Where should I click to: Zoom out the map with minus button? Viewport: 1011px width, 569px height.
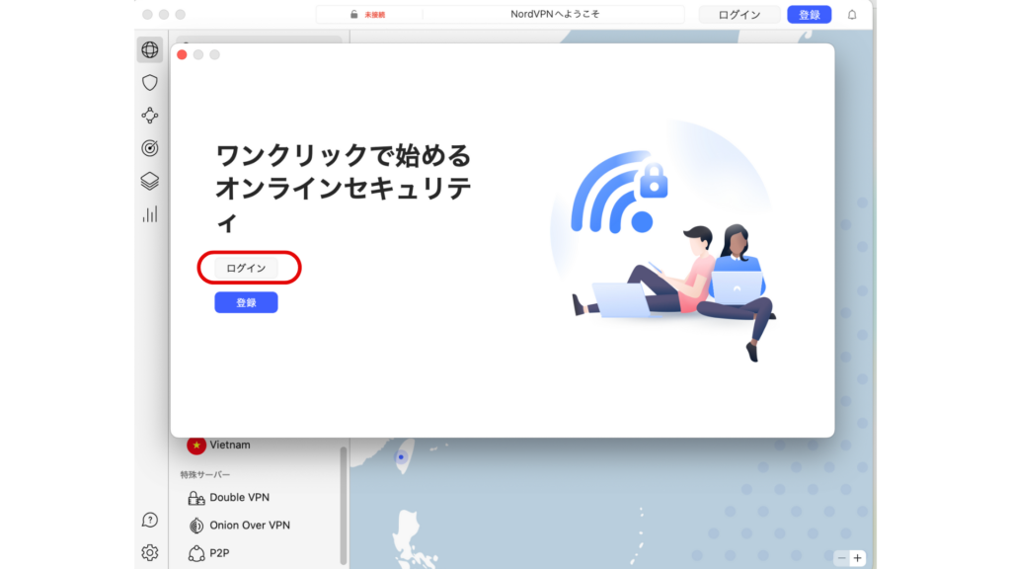(840, 558)
